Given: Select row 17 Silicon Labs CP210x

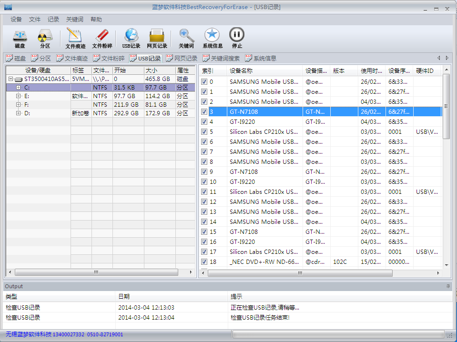Looking at the screenshot, I should pyautogui.click(x=321, y=251).
